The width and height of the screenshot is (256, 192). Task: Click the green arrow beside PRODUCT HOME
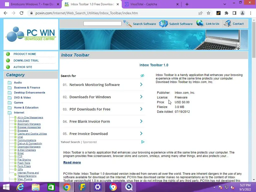point(8,54)
